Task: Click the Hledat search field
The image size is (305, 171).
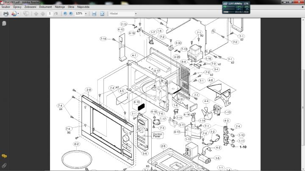Action: pyautogui.click(x=121, y=14)
